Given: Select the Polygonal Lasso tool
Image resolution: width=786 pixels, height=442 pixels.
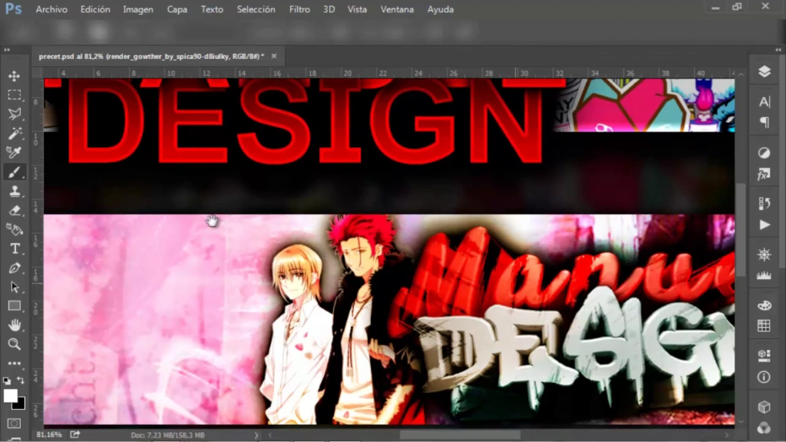Looking at the screenshot, I should [14, 114].
